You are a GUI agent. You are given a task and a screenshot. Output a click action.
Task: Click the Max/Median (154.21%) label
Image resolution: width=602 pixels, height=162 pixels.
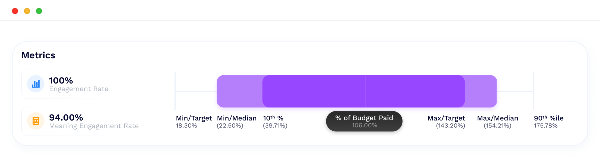[497, 121]
